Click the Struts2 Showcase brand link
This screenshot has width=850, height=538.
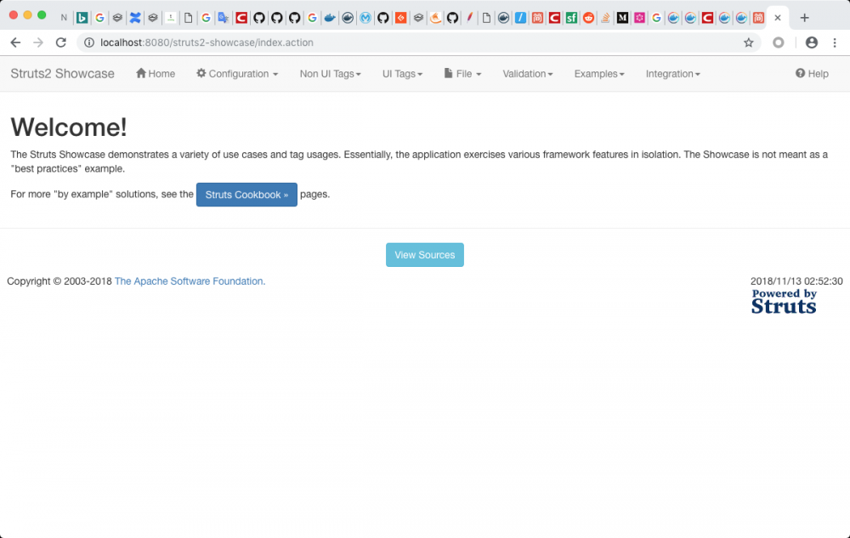pyautogui.click(x=62, y=74)
